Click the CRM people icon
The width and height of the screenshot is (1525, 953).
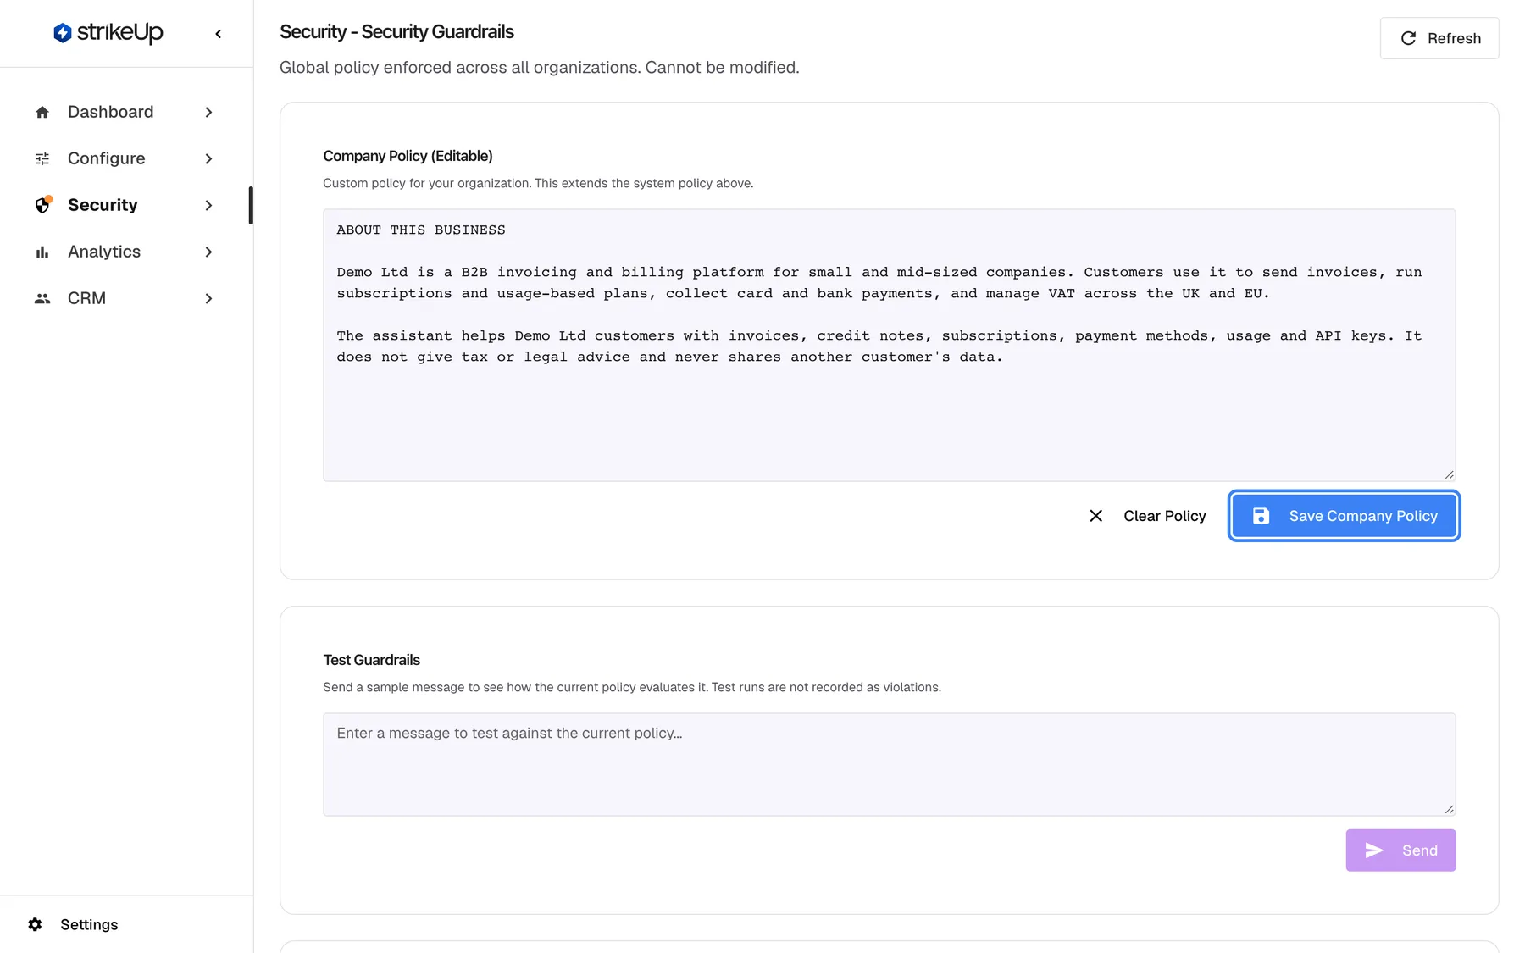42,298
